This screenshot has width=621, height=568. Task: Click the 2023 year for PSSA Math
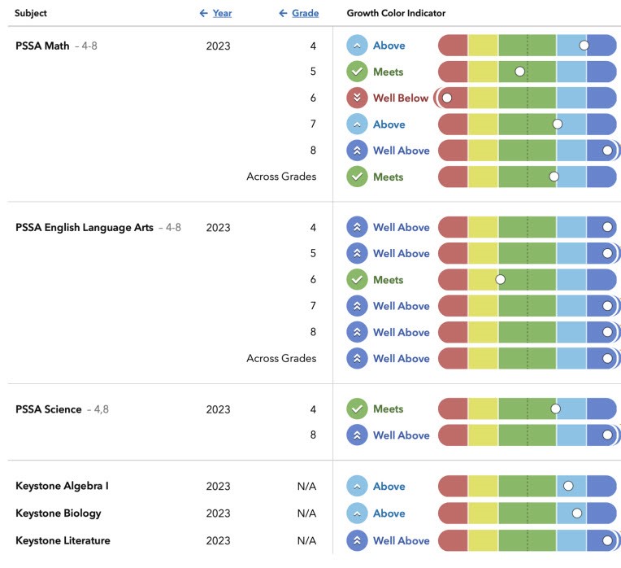[218, 46]
